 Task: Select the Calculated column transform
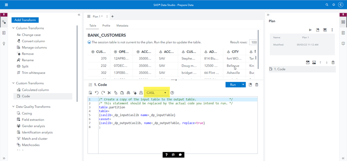35,90
